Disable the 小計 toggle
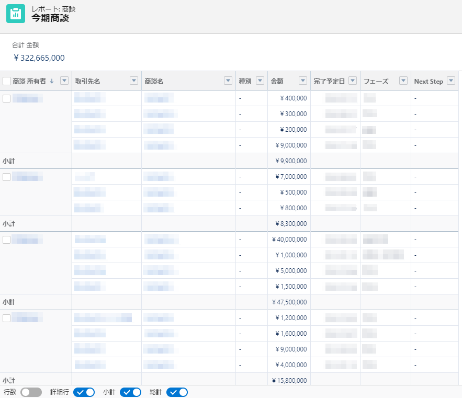The width and height of the screenshot is (462, 398). pos(131,392)
